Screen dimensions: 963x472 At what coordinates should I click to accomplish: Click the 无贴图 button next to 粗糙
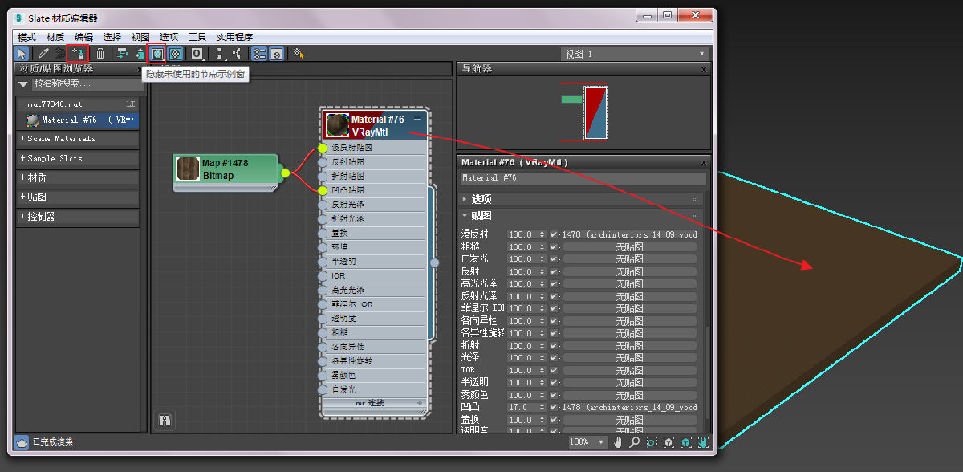point(629,247)
